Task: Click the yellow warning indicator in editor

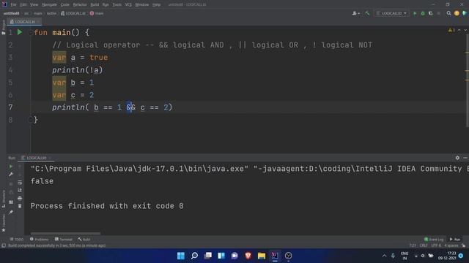Action: pos(451,30)
